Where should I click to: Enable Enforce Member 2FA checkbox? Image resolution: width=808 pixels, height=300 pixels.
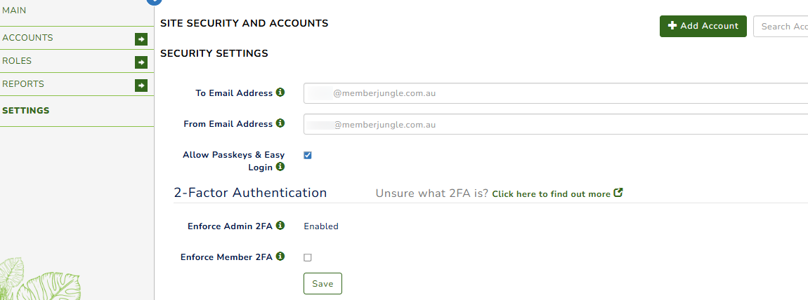pyautogui.click(x=308, y=258)
